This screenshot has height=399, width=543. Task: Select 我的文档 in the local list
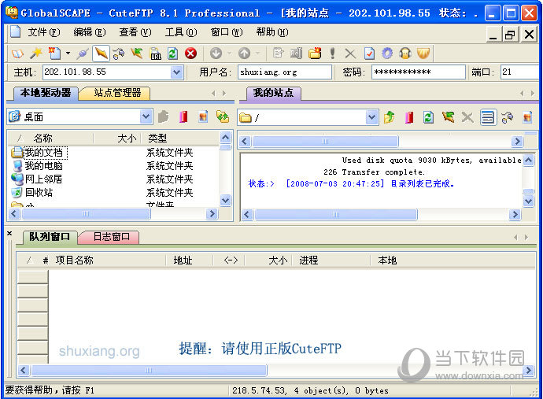43,153
